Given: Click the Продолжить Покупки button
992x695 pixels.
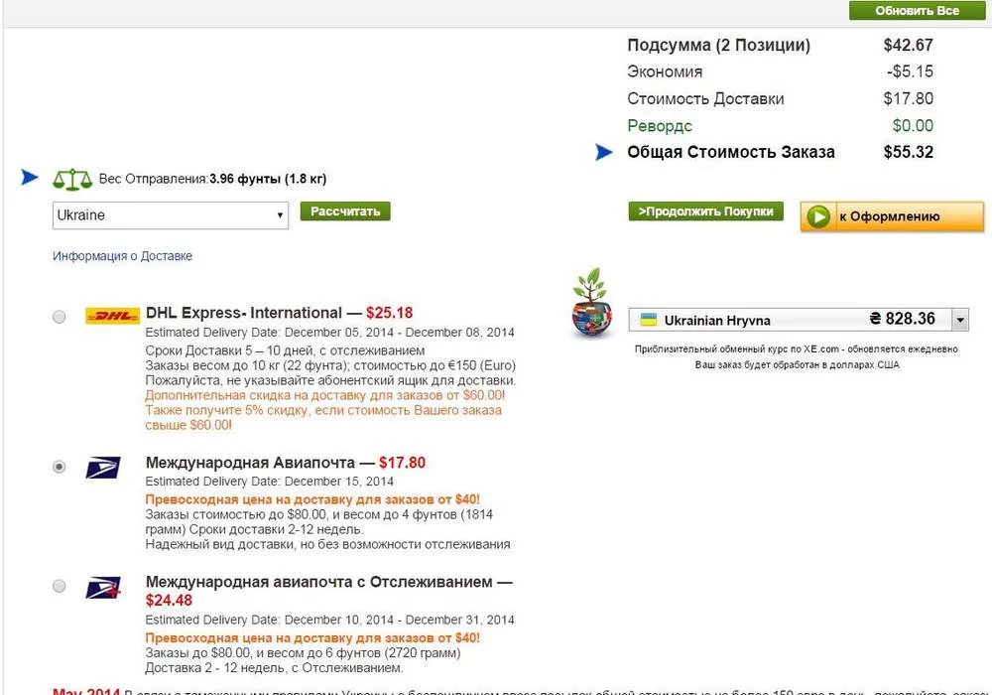Looking at the screenshot, I should coord(705,211).
